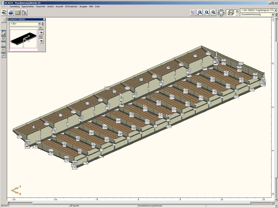Click the 3D model preview thumbnail
The height and width of the screenshot is (208, 278).
[23, 39]
